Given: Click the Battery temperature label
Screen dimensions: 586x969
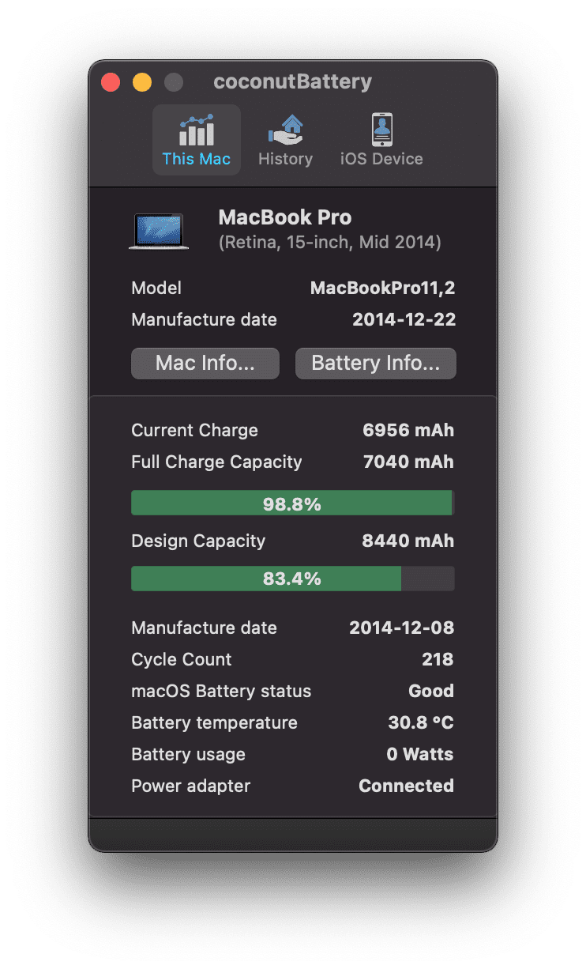Looking at the screenshot, I should (214, 723).
